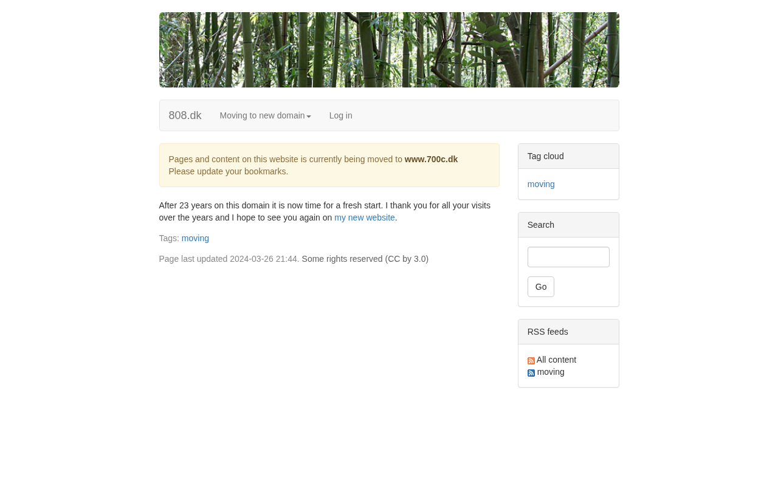
Task: Click "Some rights reserved (CC by 3.0)"
Action: 365,259
